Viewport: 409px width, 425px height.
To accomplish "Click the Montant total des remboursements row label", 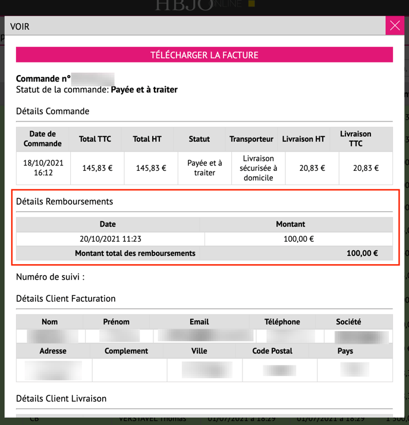I will (x=135, y=253).
